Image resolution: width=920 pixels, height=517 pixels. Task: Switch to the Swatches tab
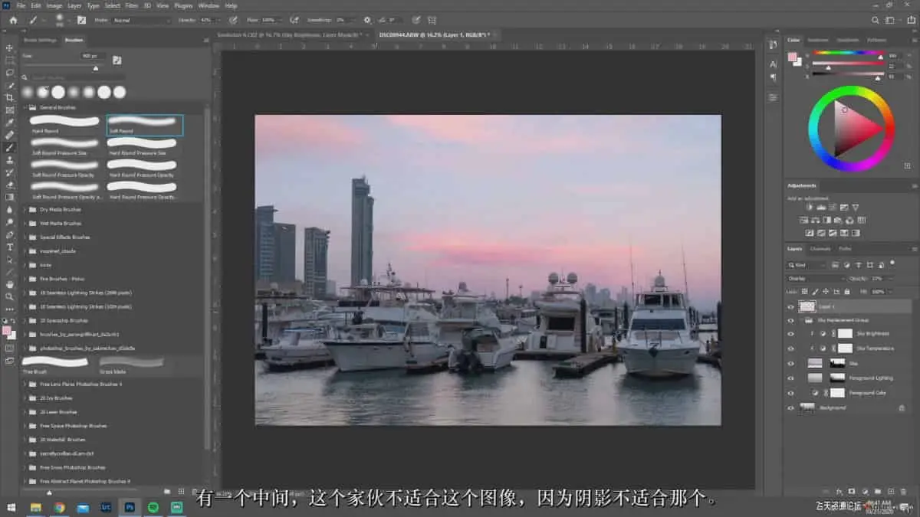tap(817, 40)
